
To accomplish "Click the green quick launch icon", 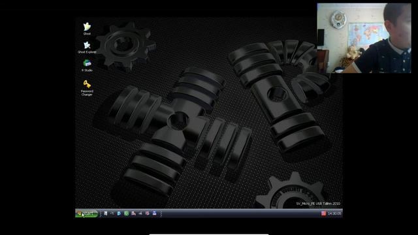I will pos(126,213).
